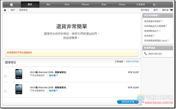Click first Wi-Fi 版 iPad mini 32GB title
The width and height of the screenshot is (176, 109).
tap(48, 72)
